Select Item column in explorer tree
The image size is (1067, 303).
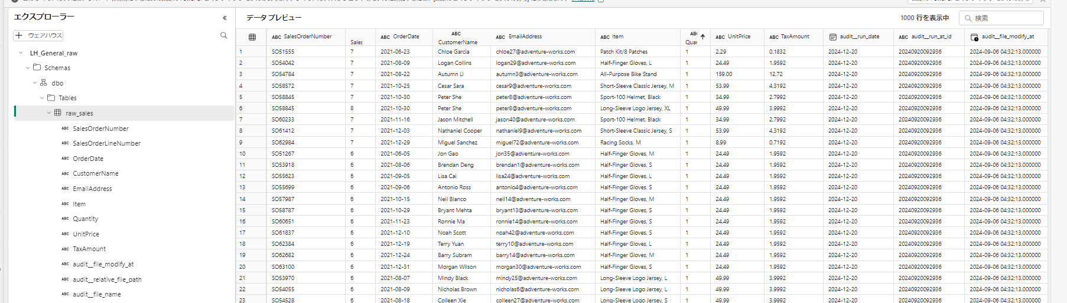[x=79, y=204]
